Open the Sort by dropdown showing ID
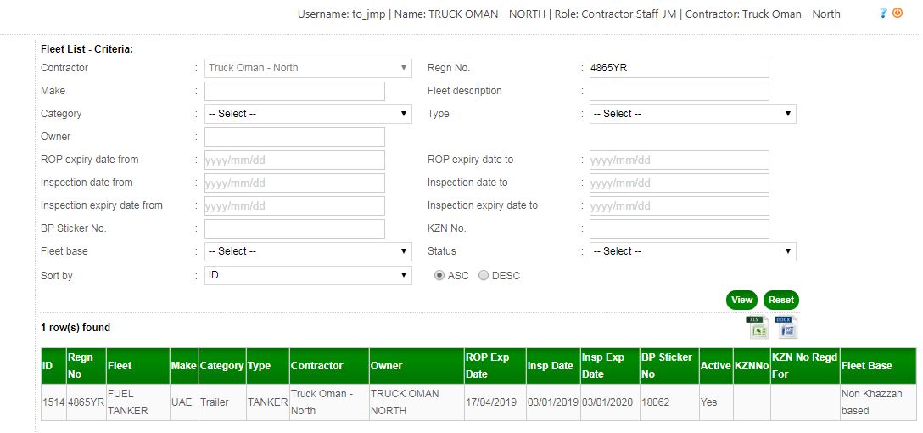Image resolution: width=923 pixels, height=433 pixels. (x=308, y=275)
